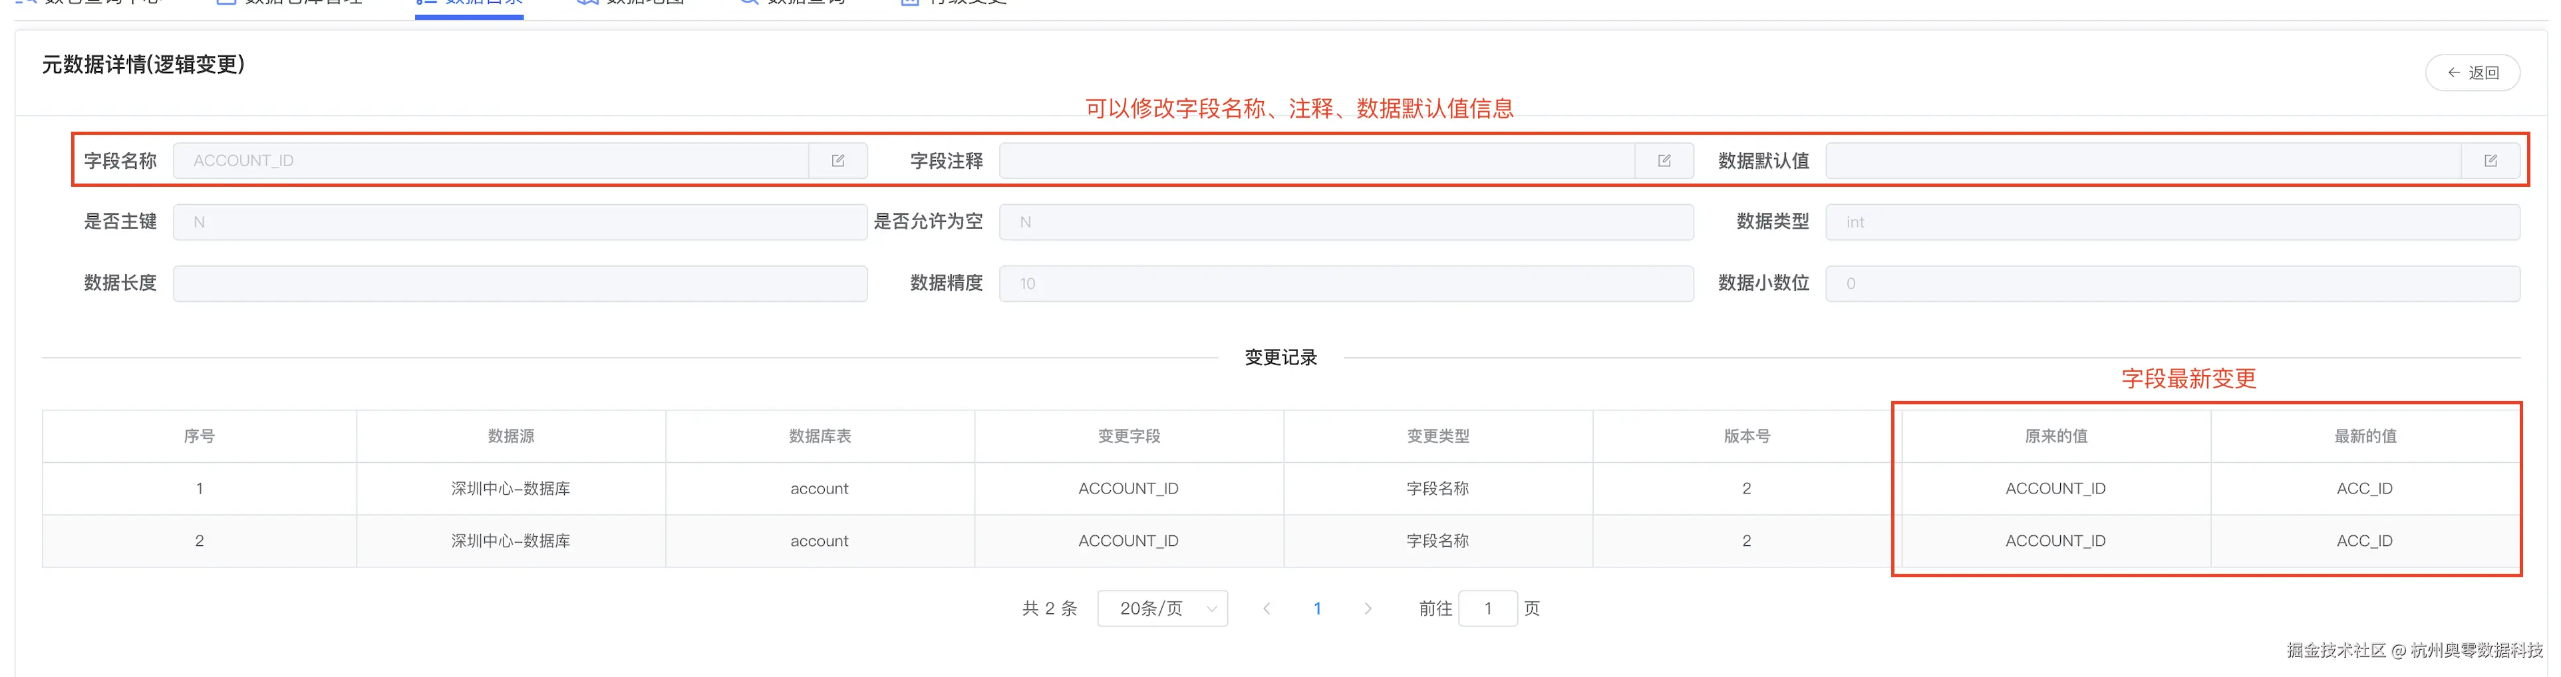Screen dimensions: 2561x677
Task: Click the edit icon beside 字段名称 field
Action: pyautogui.click(x=838, y=160)
